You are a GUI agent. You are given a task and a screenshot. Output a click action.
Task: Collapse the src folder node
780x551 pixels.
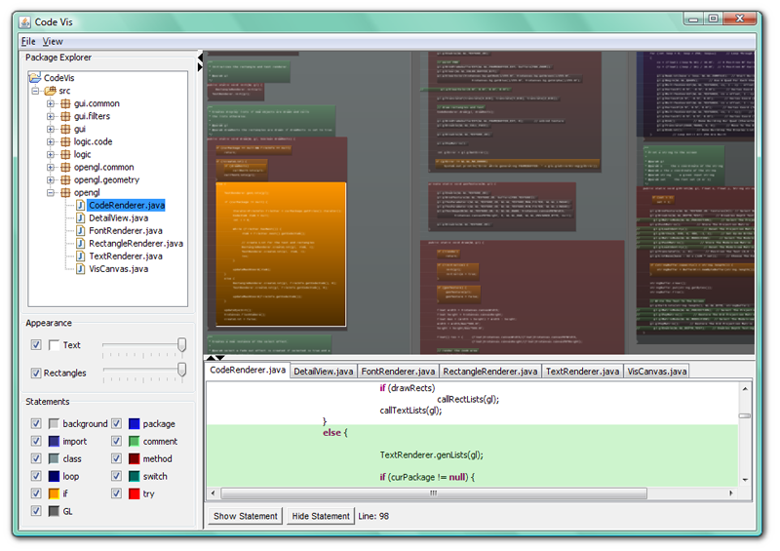point(35,91)
